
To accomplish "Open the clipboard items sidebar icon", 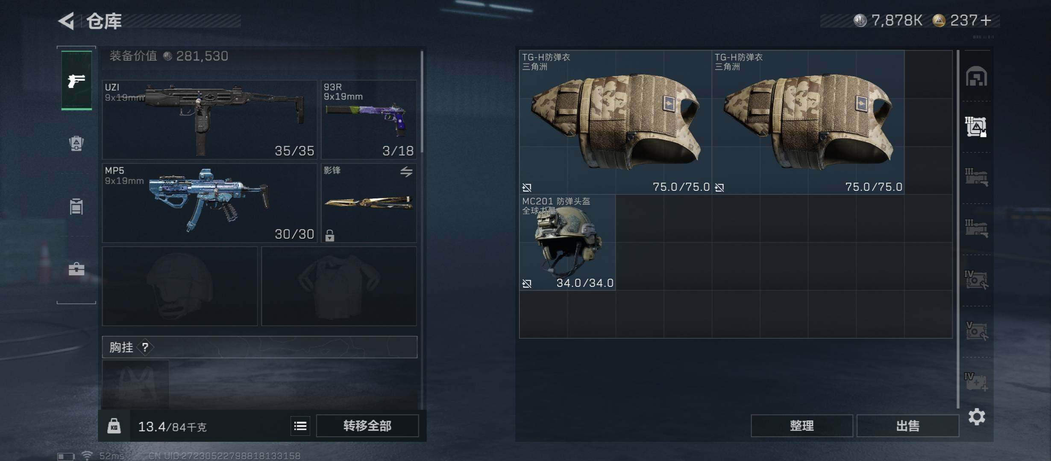I will coord(76,207).
